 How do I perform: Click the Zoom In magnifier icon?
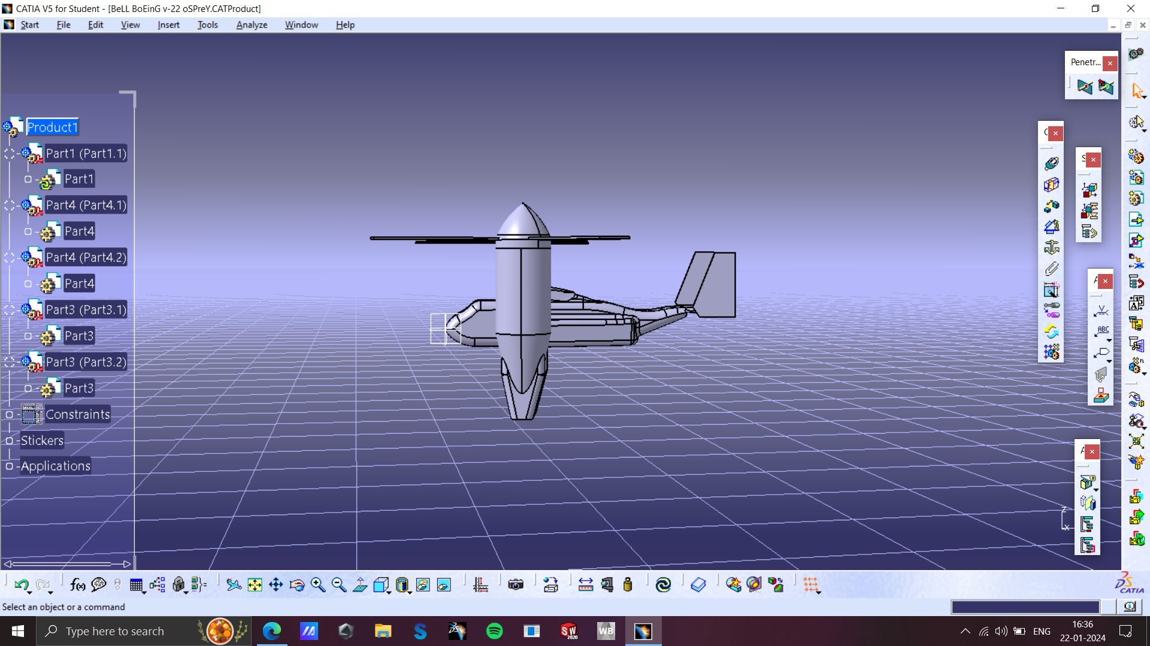coord(317,584)
